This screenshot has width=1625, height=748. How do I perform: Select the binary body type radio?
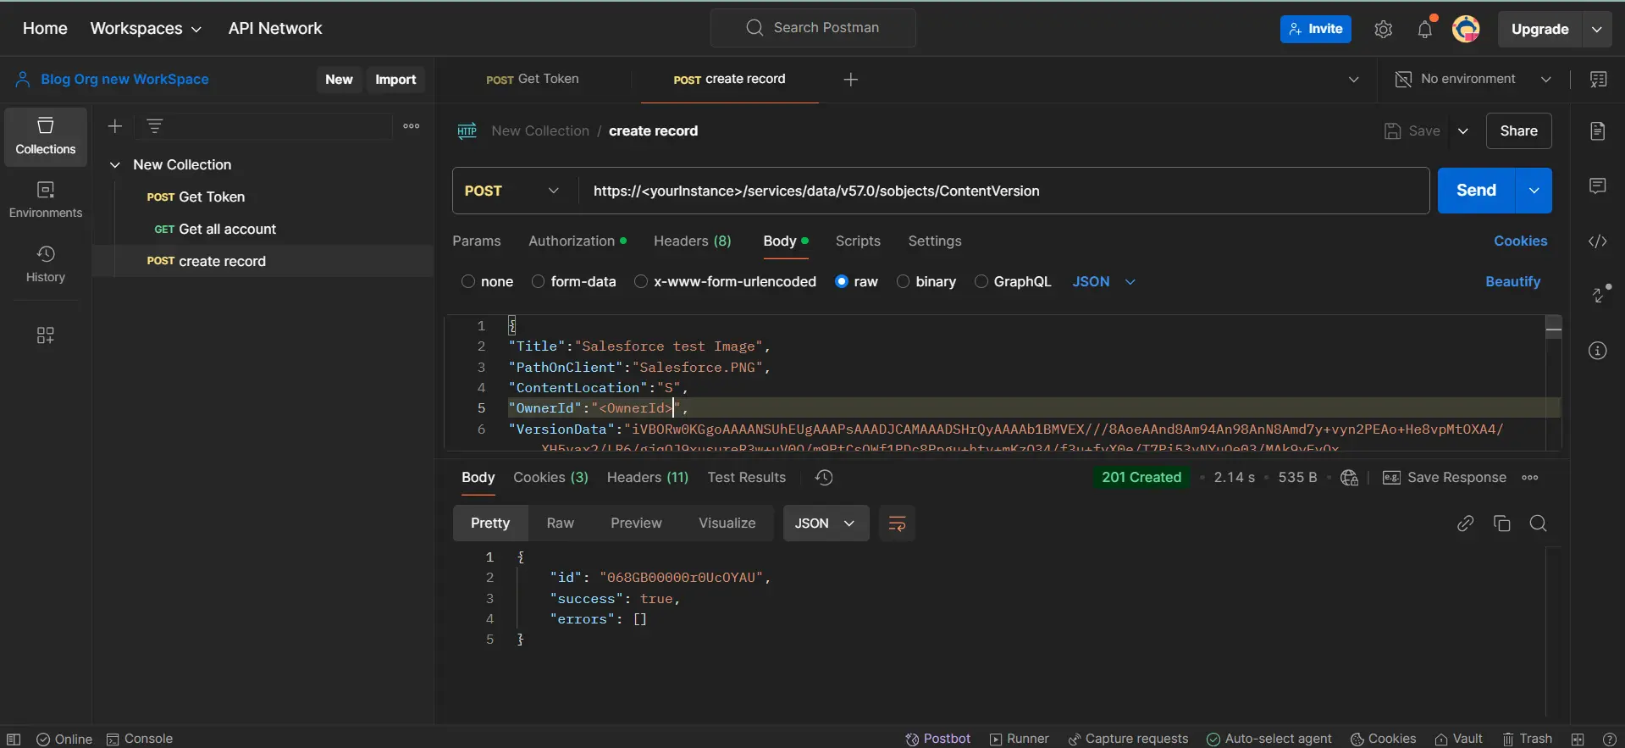coord(904,282)
